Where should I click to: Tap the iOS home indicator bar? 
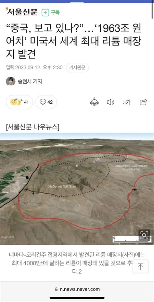(x=77, y=298)
